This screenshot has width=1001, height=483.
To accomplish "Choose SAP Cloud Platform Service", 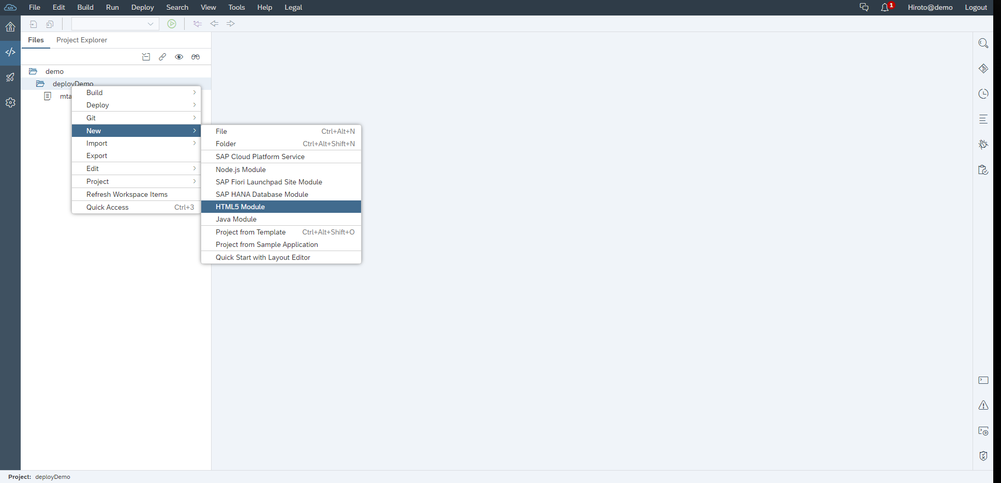I will tap(281, 157).
